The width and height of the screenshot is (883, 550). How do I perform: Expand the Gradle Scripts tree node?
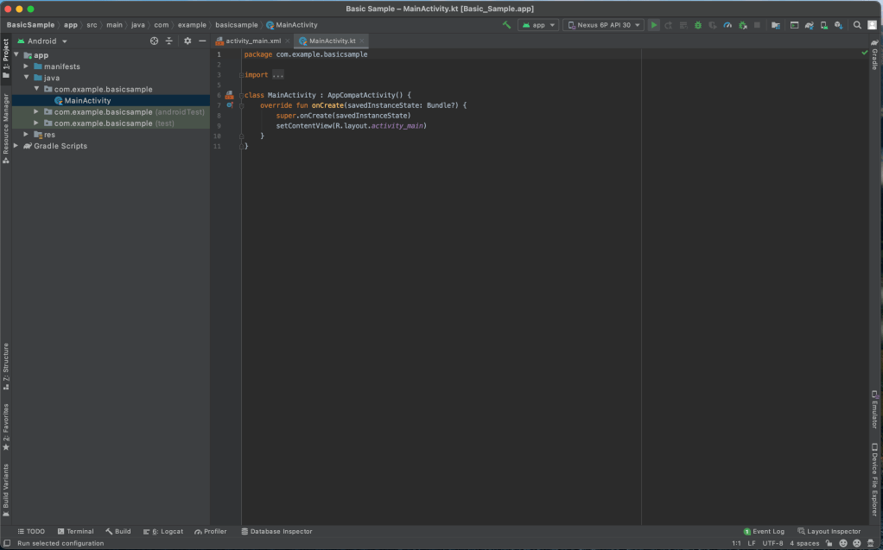[x=16, y=146]
